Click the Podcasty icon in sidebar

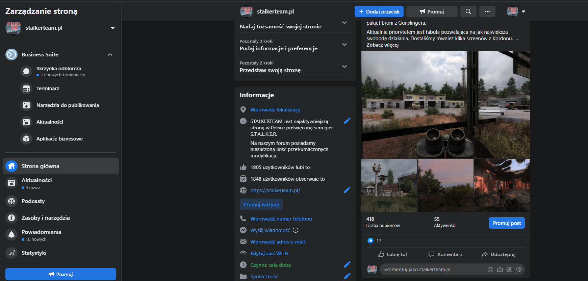click(11, 201)
